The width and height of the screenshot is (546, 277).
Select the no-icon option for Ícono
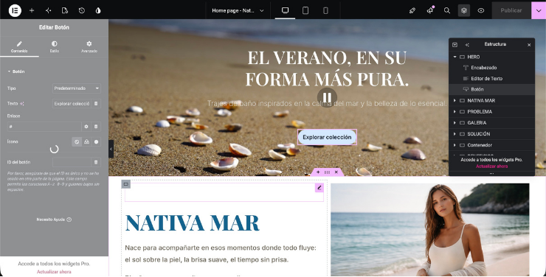[77, 141]
